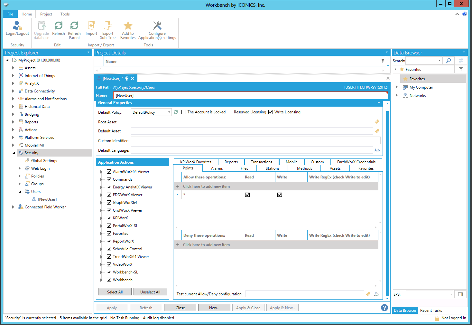Click the Import ribbon icon
Screen dimensions: 472x325
click(91, 26)
